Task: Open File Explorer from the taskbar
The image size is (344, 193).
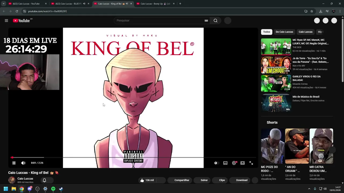Action: pyautogui.click(x=14, y=189)
